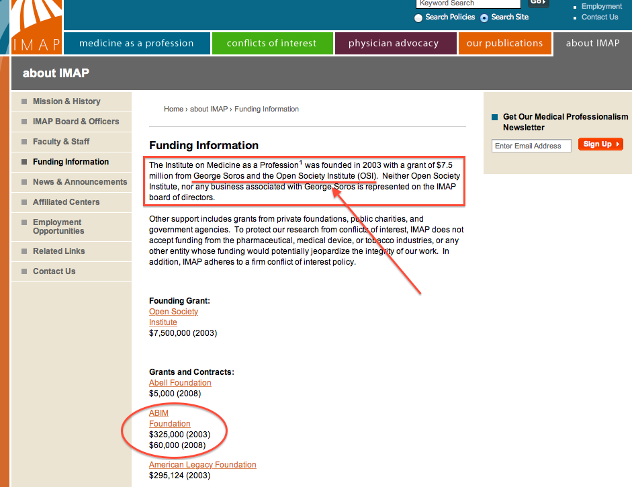Viewport: 632px width, 487px height.
Task: Click the $325,000 (2003) amount
Action: 180,435
